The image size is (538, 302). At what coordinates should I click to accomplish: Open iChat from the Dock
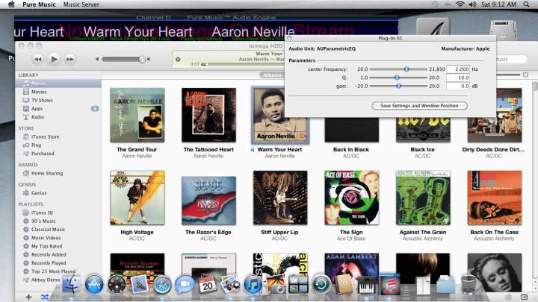[x=185, y=285]
